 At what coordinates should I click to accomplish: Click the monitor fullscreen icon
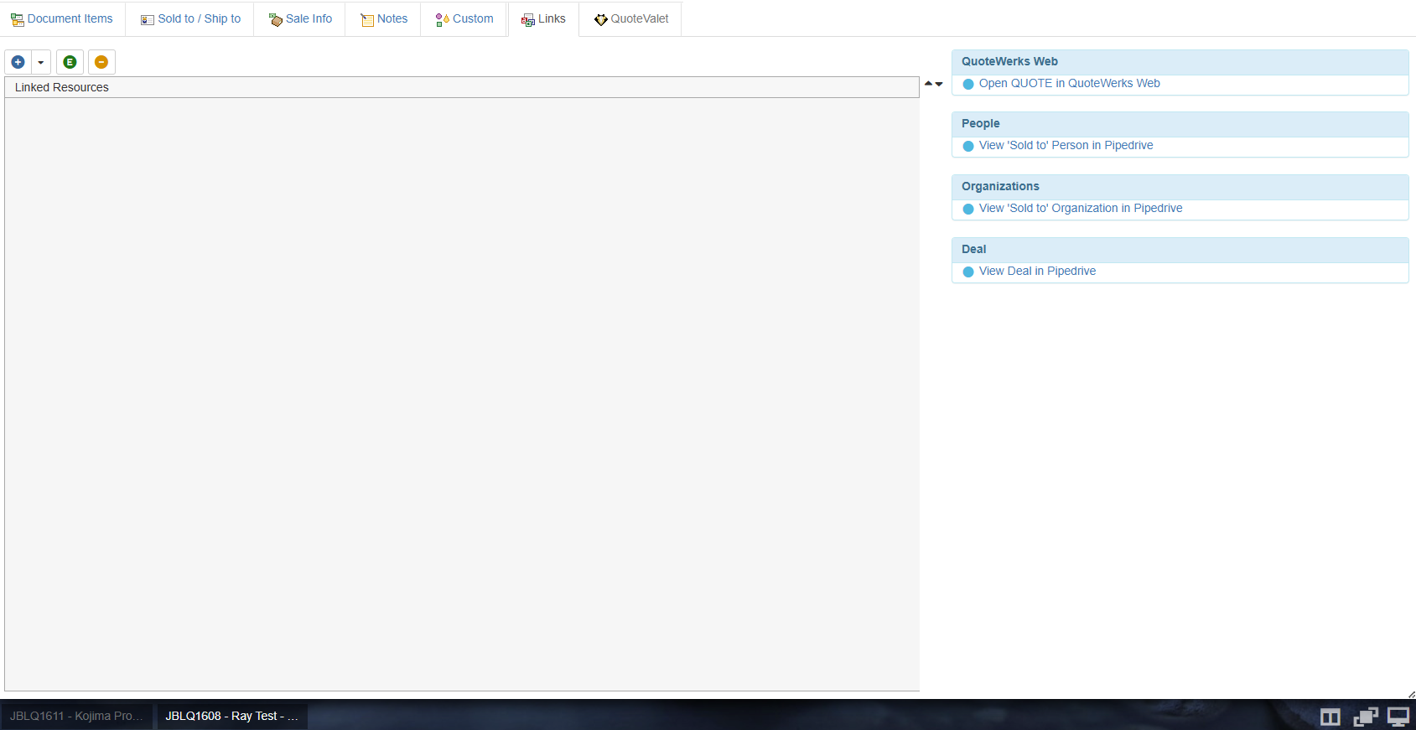pyautogui.click(x=1398, y=717)
